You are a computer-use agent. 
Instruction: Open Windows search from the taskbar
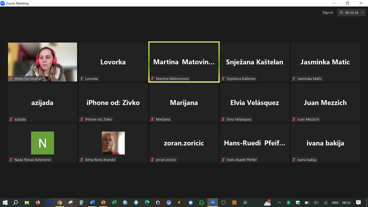(x=16, y=202)
